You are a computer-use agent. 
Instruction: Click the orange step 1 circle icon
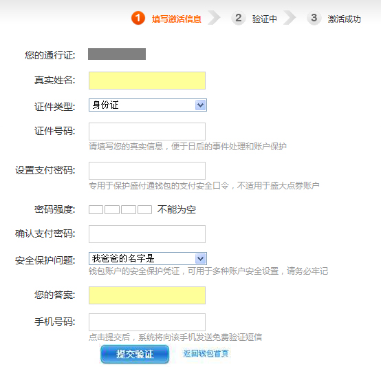tap(138, 18)
